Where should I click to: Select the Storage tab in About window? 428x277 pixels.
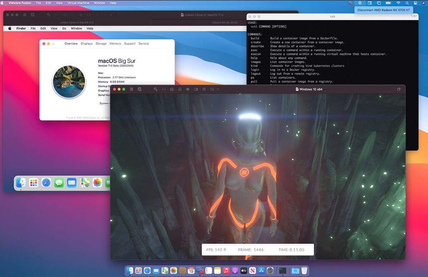pos(101,43)
